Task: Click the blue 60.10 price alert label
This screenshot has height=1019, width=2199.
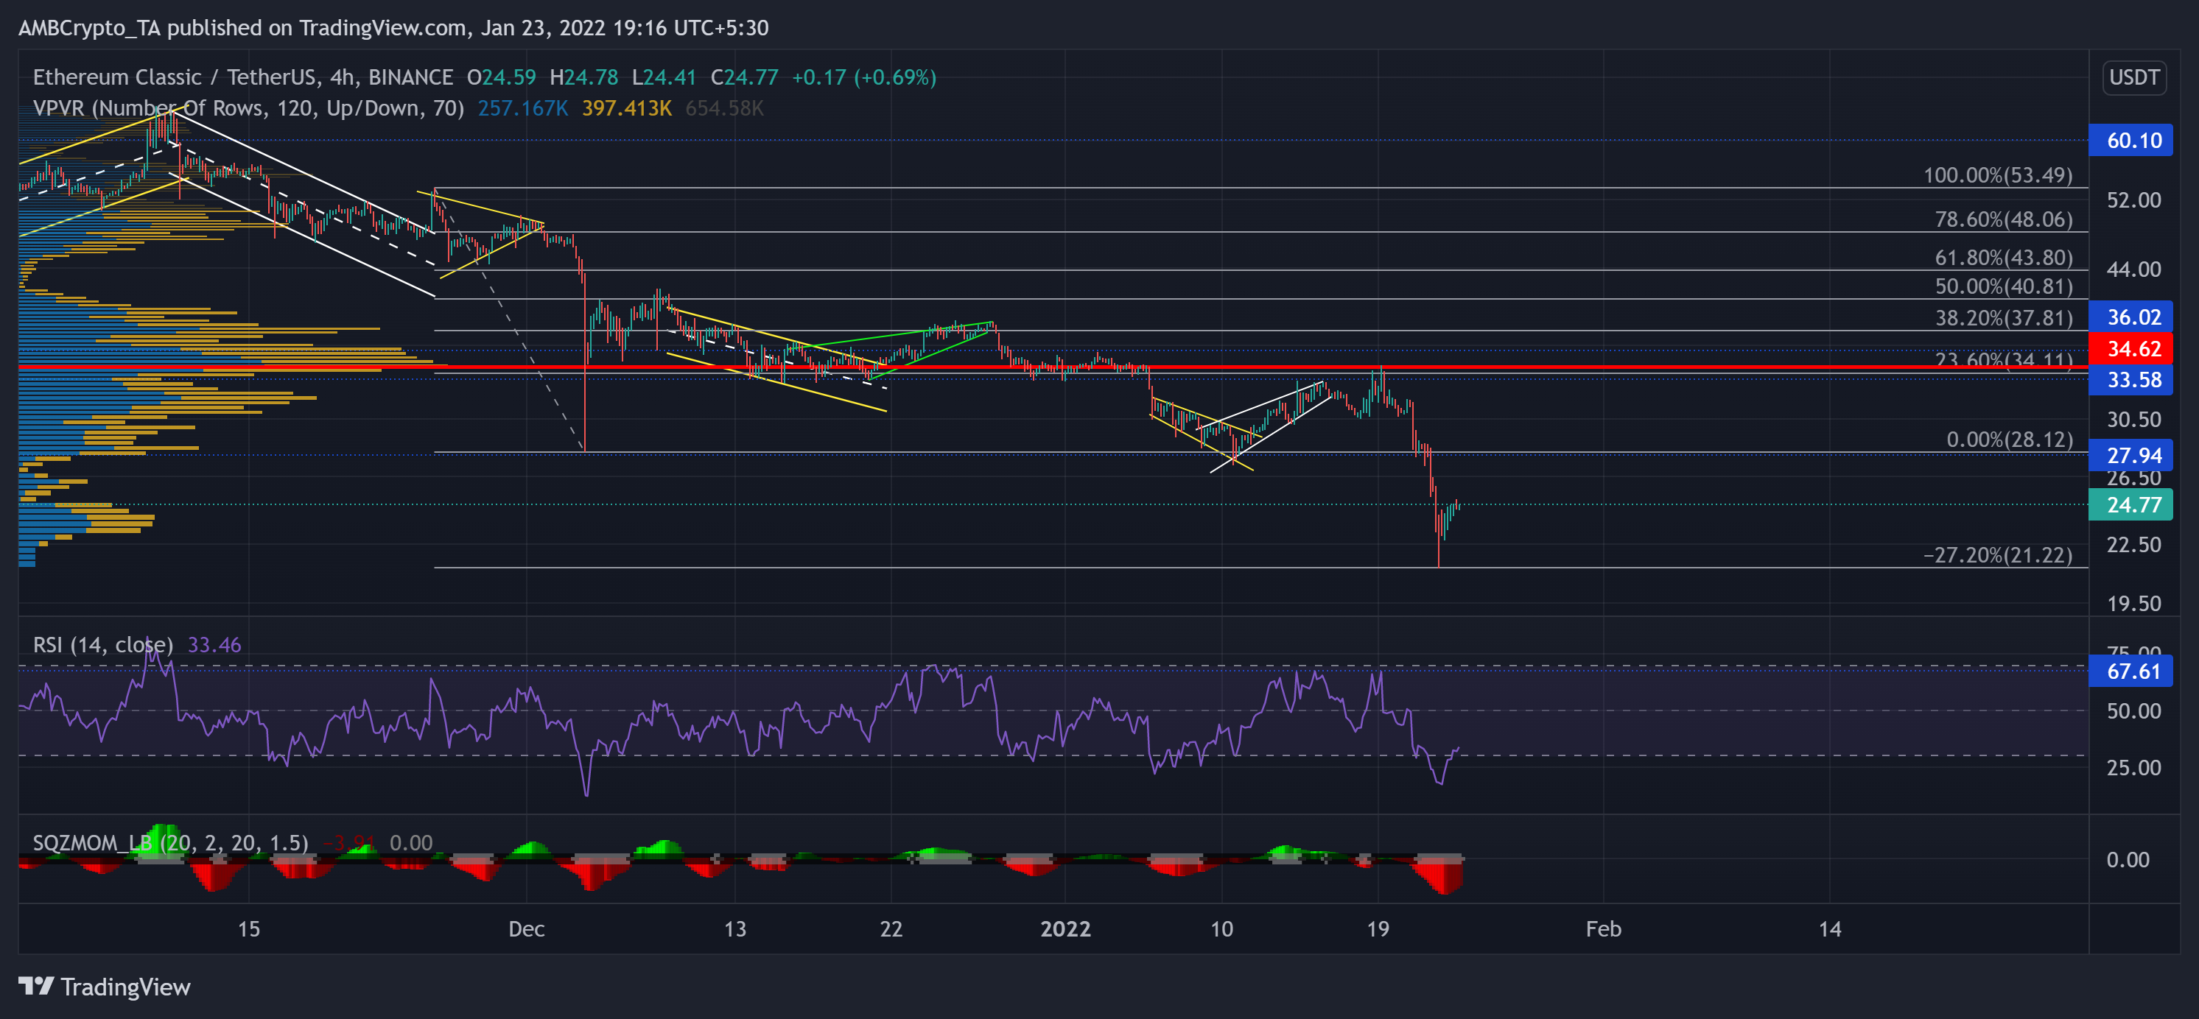Action: (x=2129, y=141)
